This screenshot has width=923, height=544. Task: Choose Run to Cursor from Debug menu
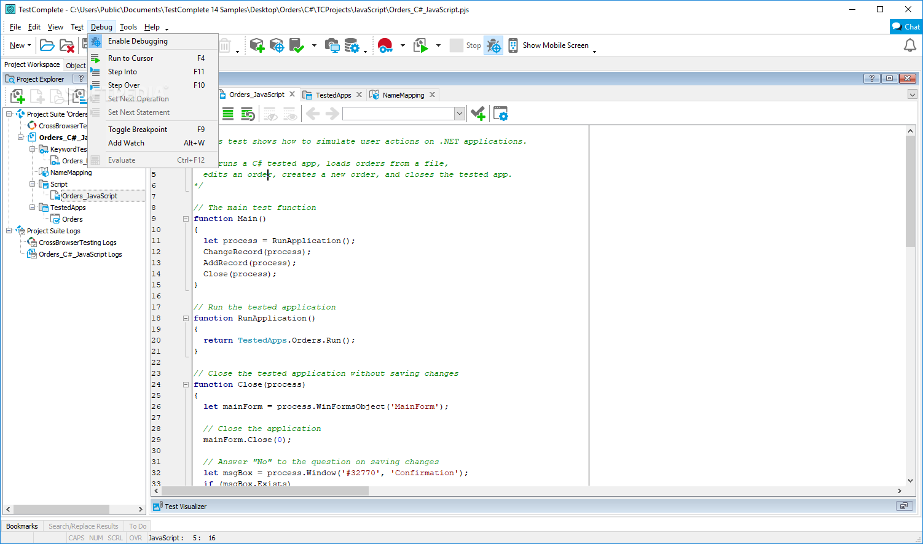tap(153, 58)
